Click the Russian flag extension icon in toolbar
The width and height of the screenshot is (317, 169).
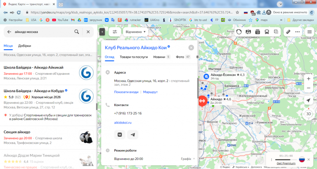click(246, 12)
